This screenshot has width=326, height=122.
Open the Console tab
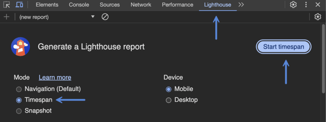(x=79, y=5)
